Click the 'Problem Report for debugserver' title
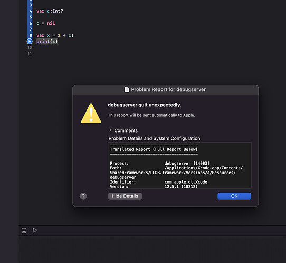 pos(168,89)
